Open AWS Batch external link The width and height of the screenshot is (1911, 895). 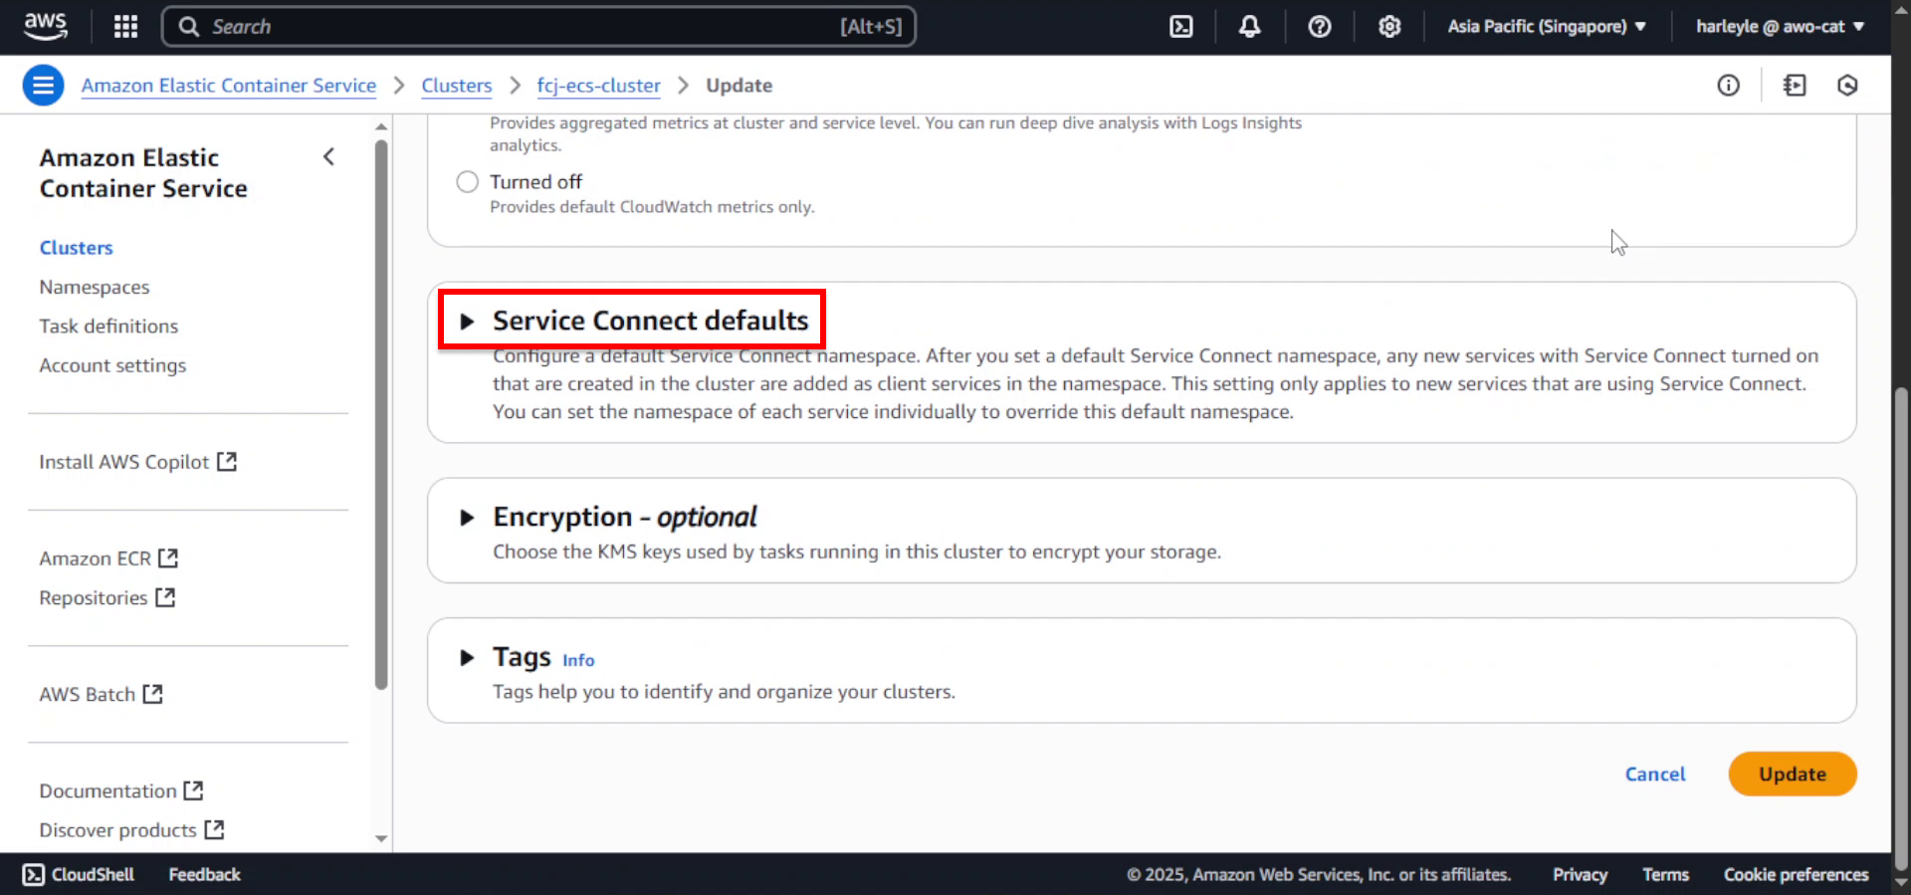(x=101, y=694)
